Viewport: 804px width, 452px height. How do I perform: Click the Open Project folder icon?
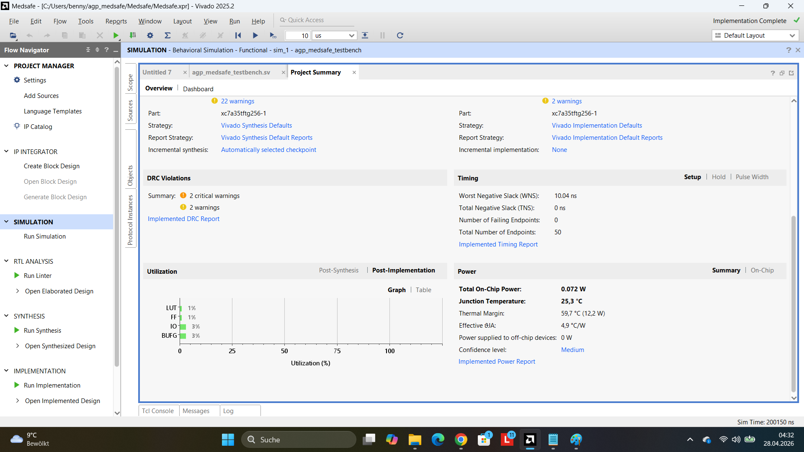click(13, 36)
